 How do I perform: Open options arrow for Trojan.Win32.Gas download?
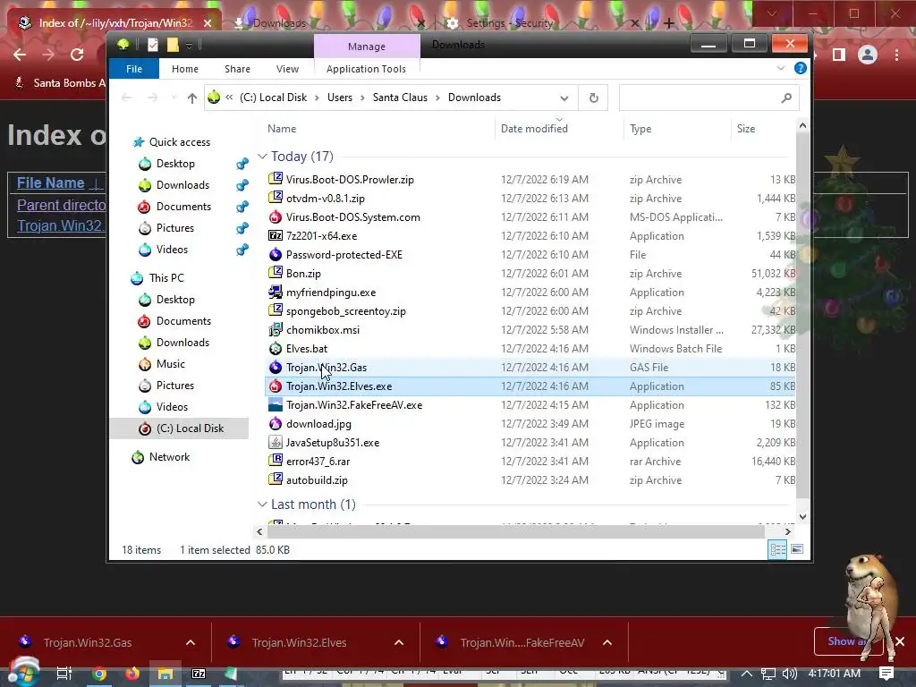191,642
